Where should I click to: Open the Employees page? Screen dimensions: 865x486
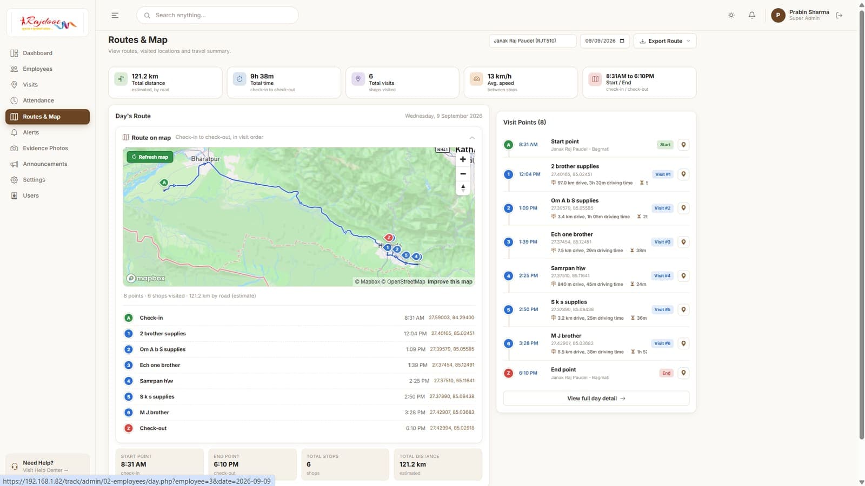[x=48, y=69]
